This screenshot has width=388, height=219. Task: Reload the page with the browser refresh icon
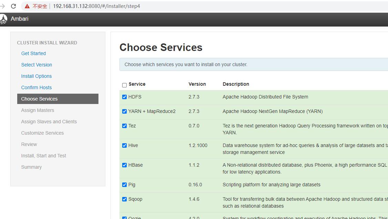[13, 6]
